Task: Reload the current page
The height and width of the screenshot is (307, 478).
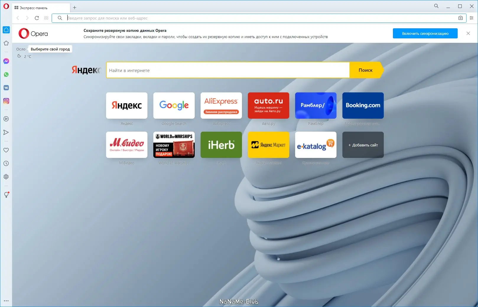Action: pyautogui.click(x=37, y=18)
